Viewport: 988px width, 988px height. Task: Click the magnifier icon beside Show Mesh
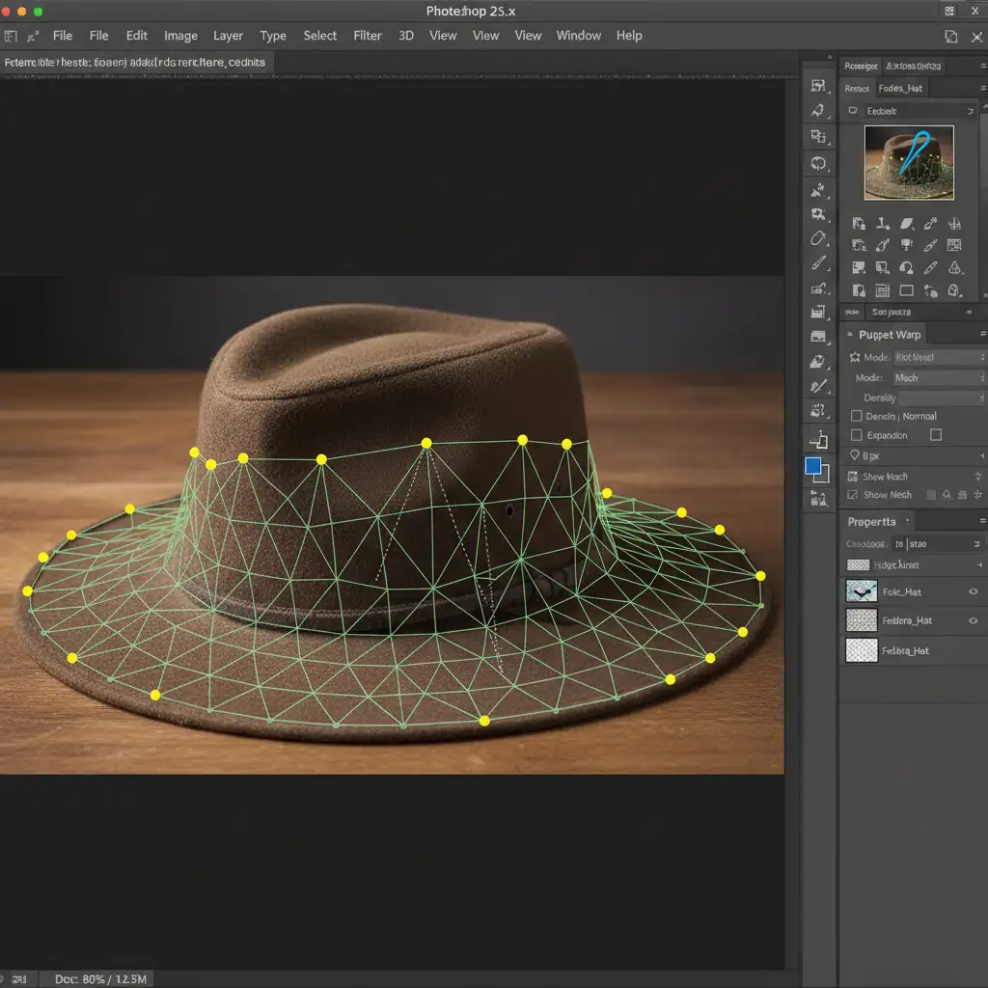[x=947, y=495]
